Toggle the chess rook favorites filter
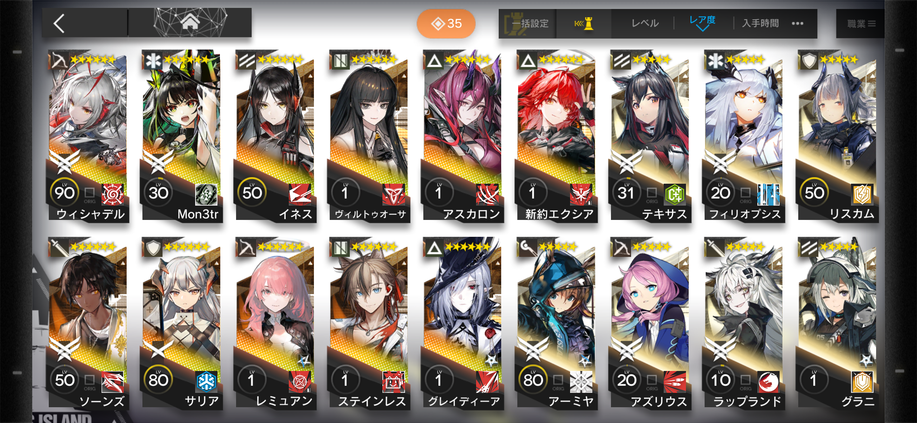 pyautogui.click(x=584, y=24)
